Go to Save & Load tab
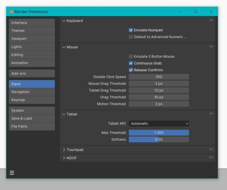227x190 pixels. tap(32, 118)
